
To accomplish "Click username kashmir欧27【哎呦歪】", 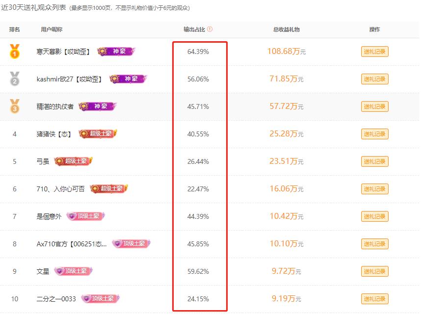I will tap(69, 79).
